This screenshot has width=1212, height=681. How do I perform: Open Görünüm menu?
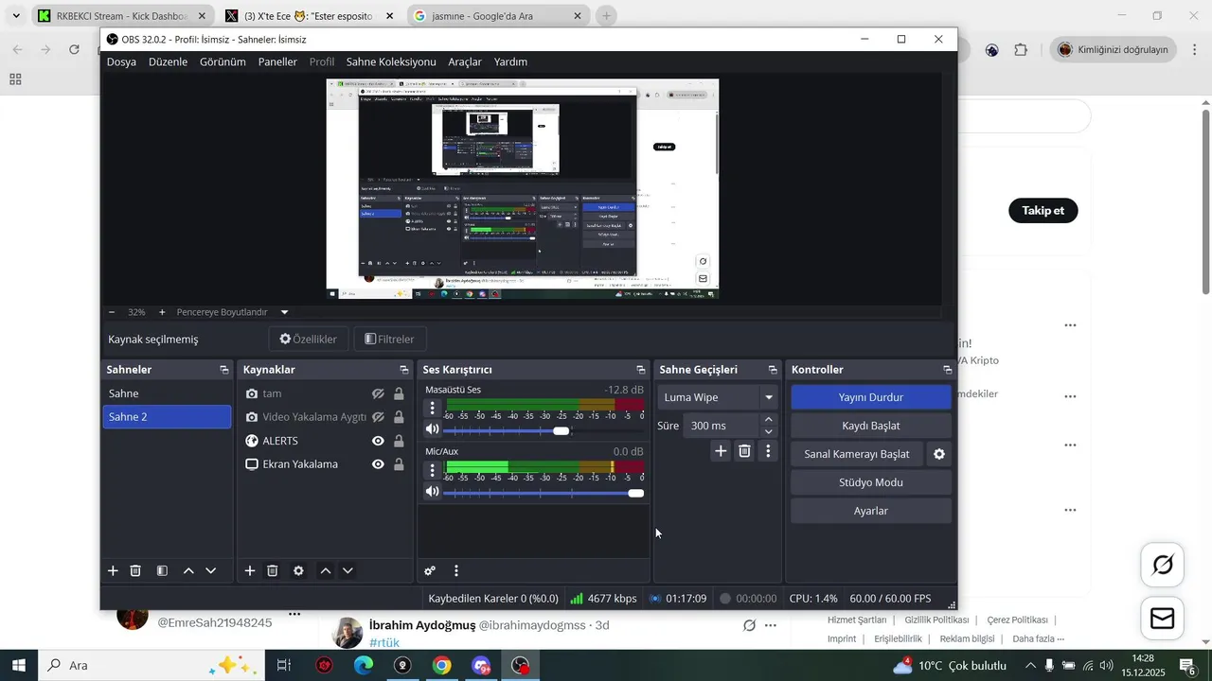point(223,61)
